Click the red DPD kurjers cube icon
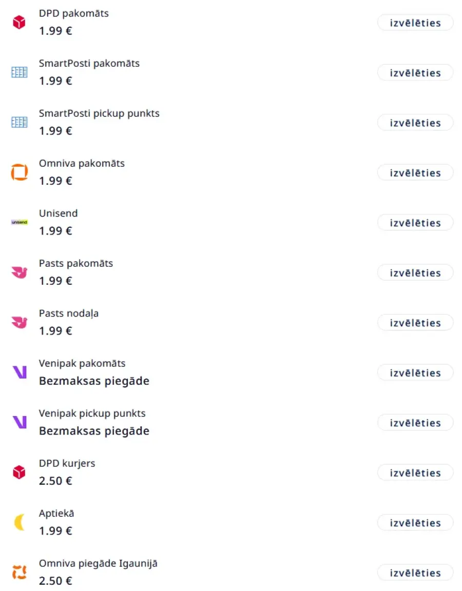 pos(19,472)
